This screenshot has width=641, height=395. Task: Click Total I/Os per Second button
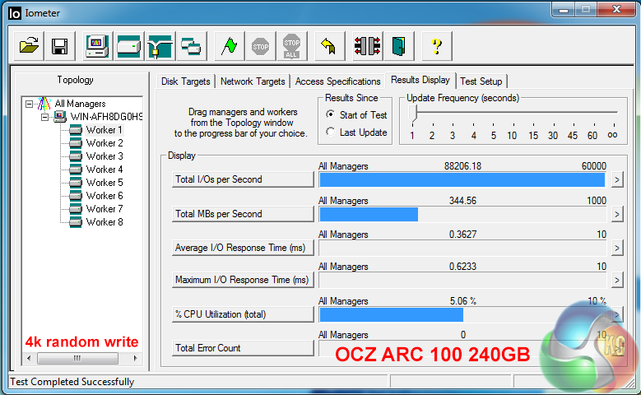[x=243, y=179]
